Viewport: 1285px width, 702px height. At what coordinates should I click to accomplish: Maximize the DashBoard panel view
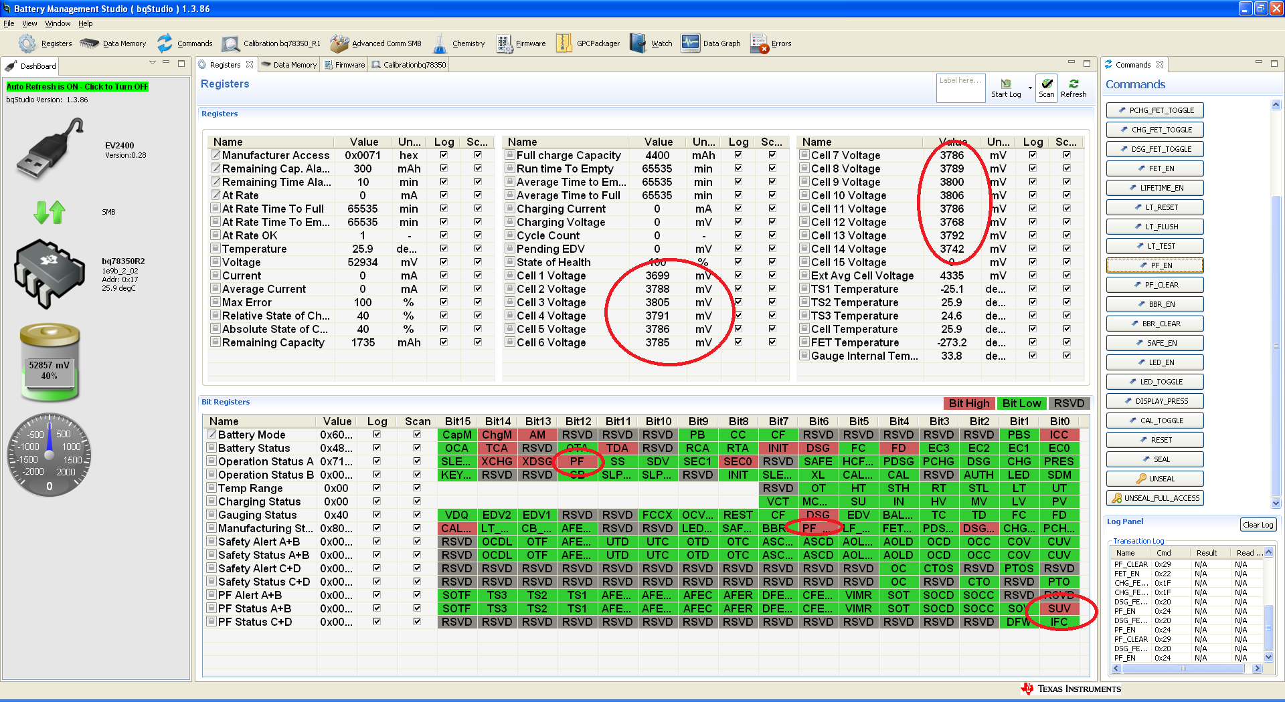tap(181, 64)
